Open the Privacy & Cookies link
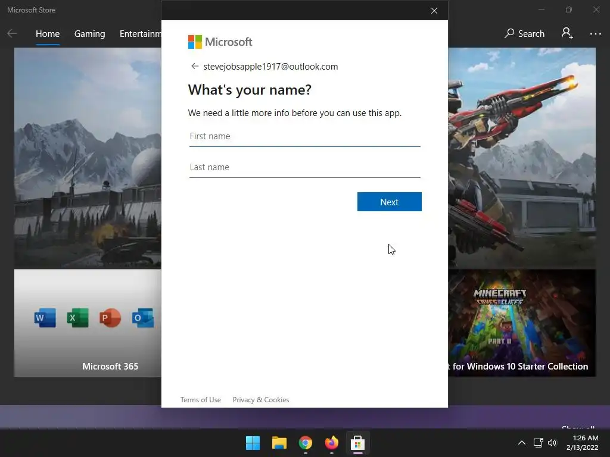This screenshot has width=610, height=457. (261, 399)
